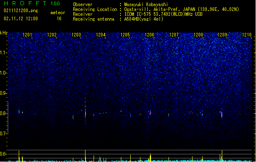Click the 0.6 kHz axis label
Image resolution: width=256 pixels, height=162 pixels.
point(4,154)
